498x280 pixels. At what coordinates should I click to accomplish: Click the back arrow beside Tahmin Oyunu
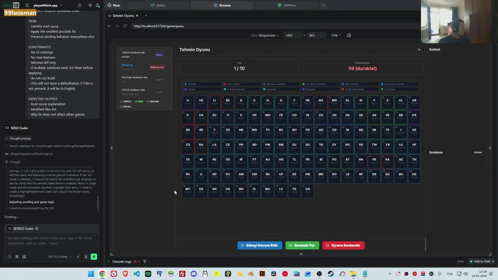pyautogui.click(x=419, y=49)
